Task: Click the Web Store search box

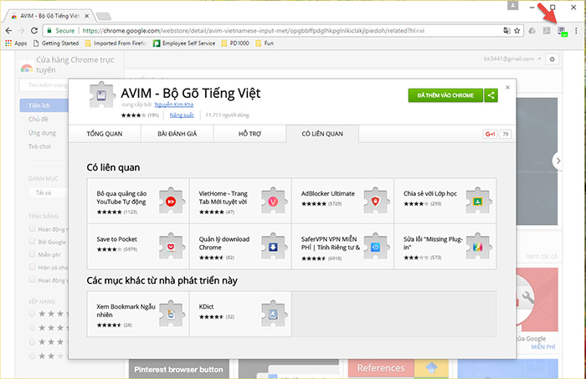Action: pyautogui.click(x=44, y=85)
